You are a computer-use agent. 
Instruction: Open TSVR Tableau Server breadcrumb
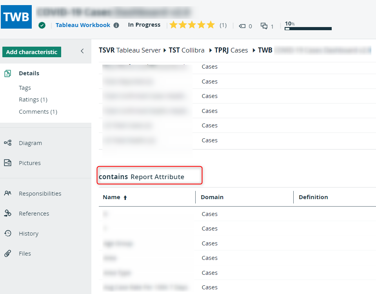130,50
